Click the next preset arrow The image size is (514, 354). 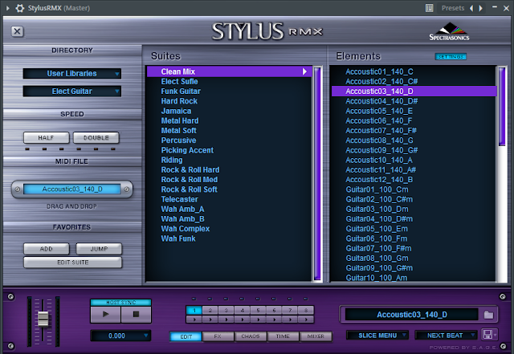(x=481, y=8)
